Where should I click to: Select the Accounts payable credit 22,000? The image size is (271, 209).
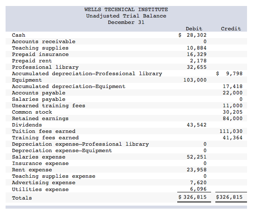(x=232, y=93)
